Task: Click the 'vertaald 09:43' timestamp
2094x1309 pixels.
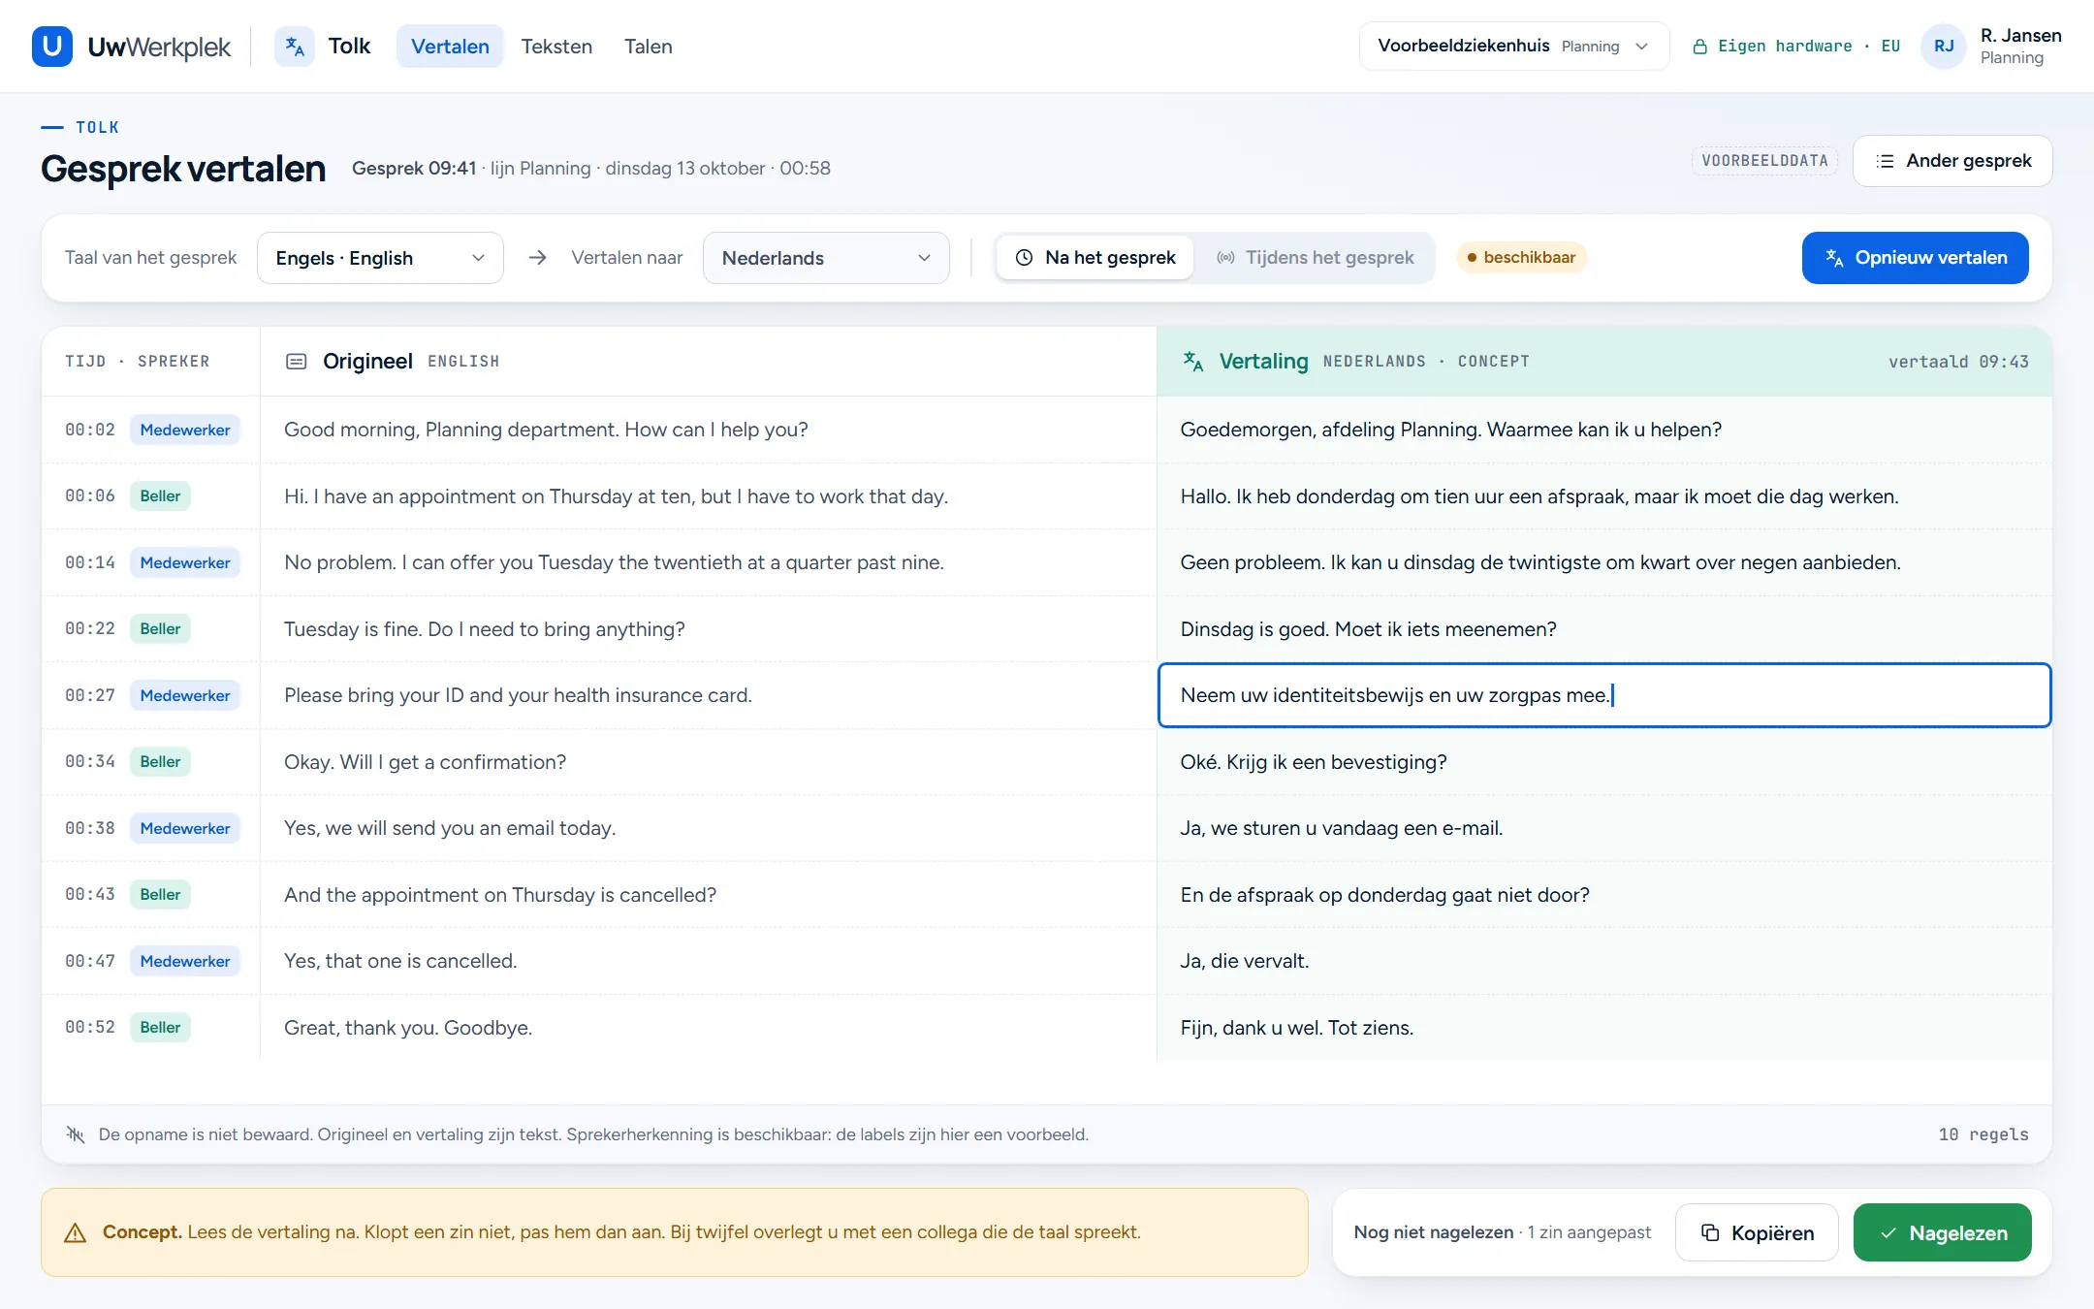Action: pos(1958,362)
